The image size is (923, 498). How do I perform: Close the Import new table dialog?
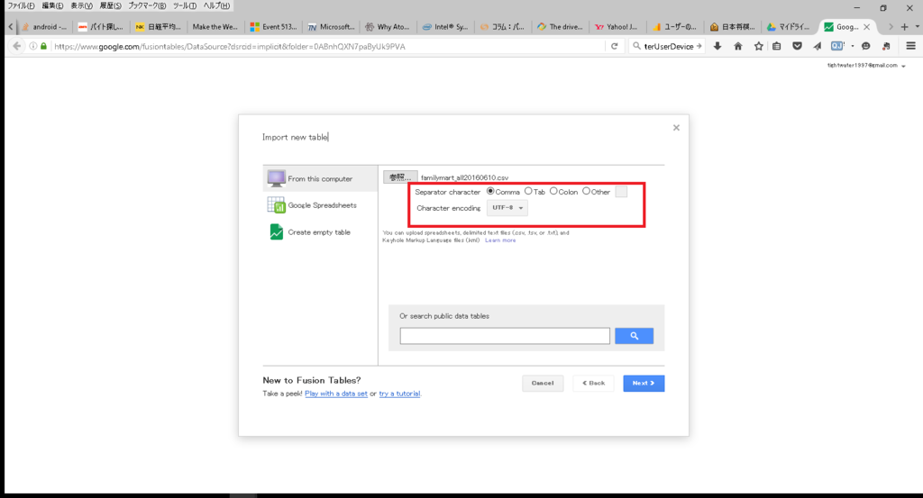[676, 128]
